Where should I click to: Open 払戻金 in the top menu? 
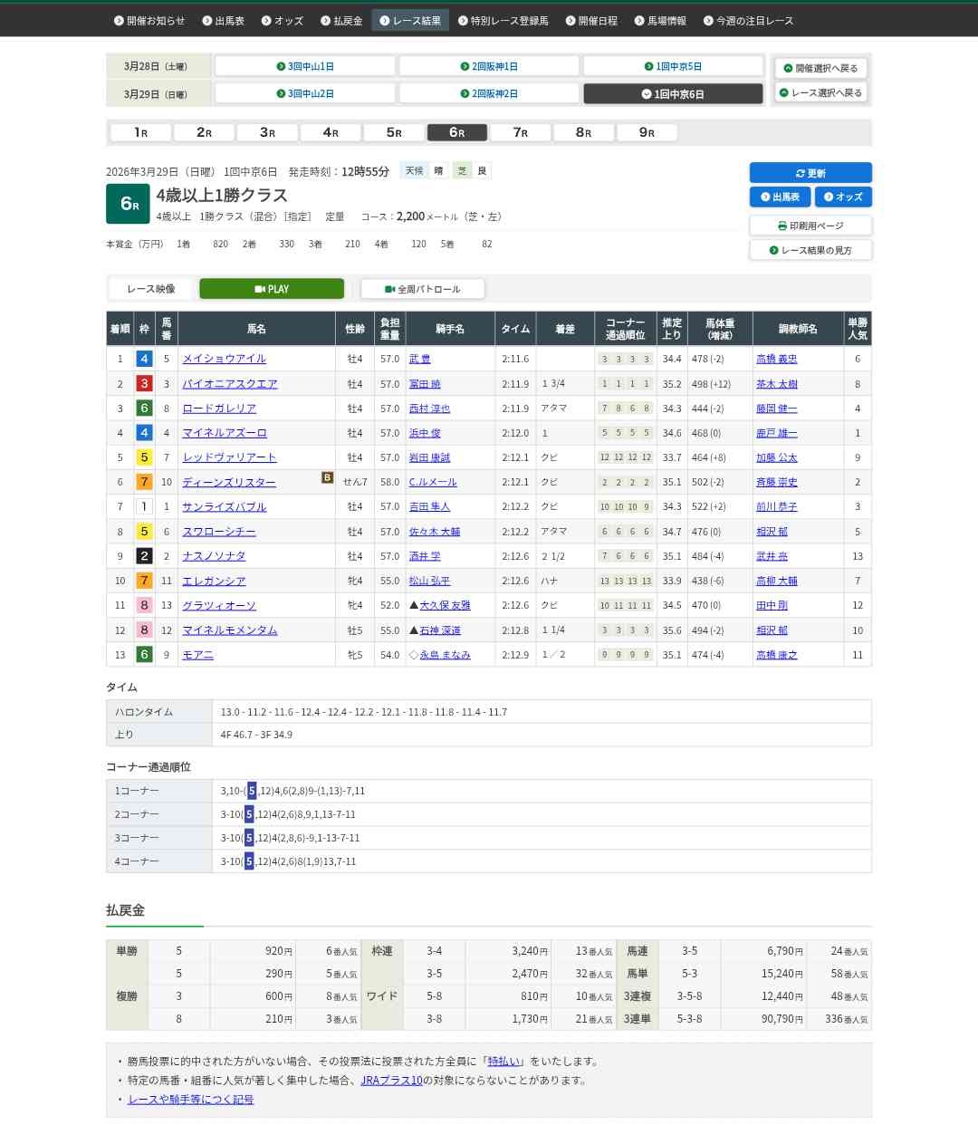(x=341, y=20)
